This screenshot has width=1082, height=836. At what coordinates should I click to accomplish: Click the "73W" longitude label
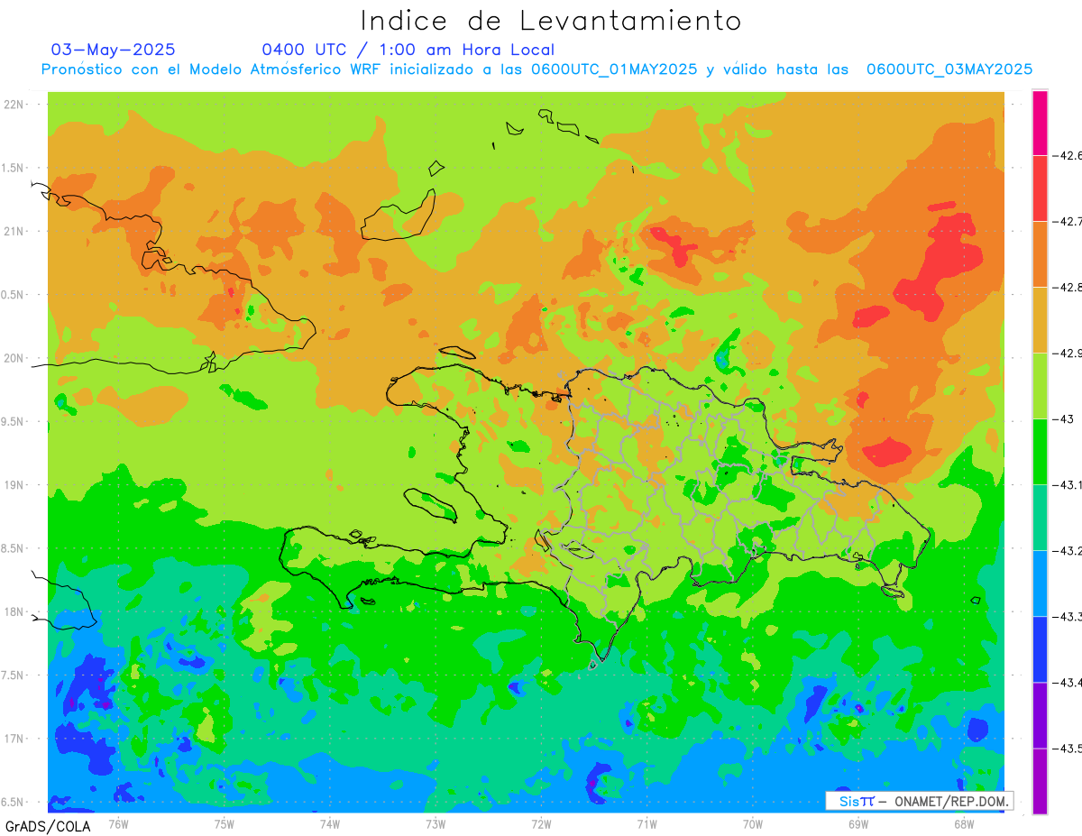click(436, 824)
